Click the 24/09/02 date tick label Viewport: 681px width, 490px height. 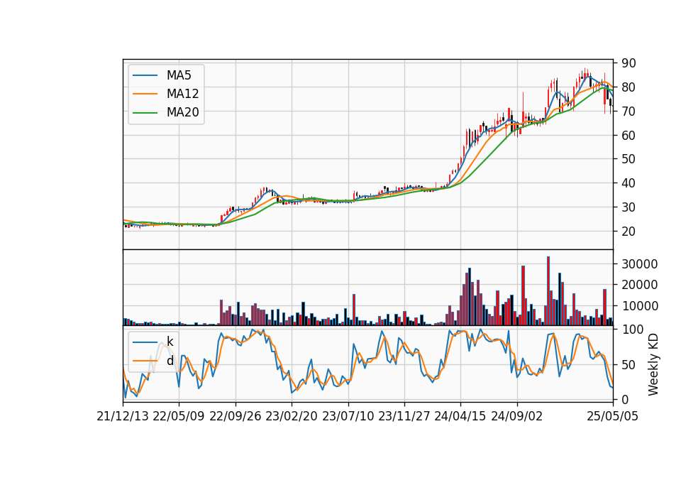coord(517,416)
